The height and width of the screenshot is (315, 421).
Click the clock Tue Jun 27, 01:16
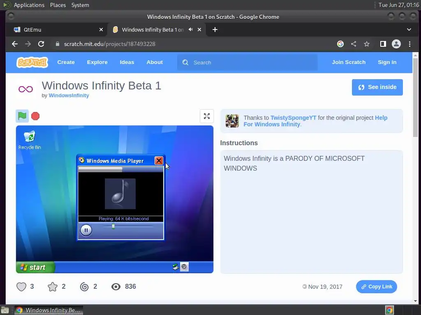399,5
